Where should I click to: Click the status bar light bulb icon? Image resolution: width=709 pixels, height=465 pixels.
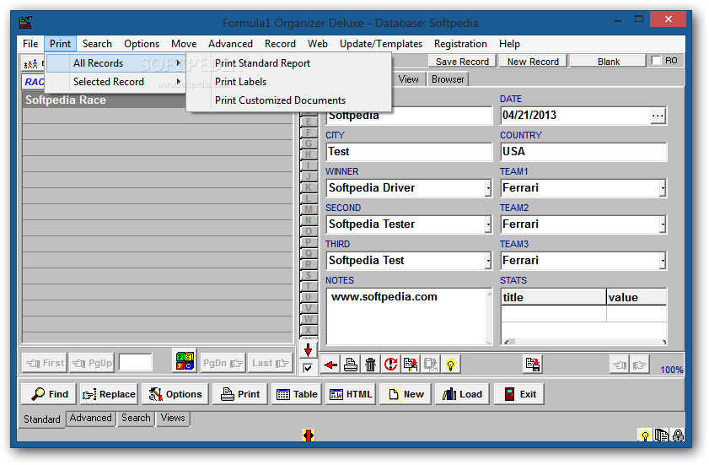(x=645, y=435)
